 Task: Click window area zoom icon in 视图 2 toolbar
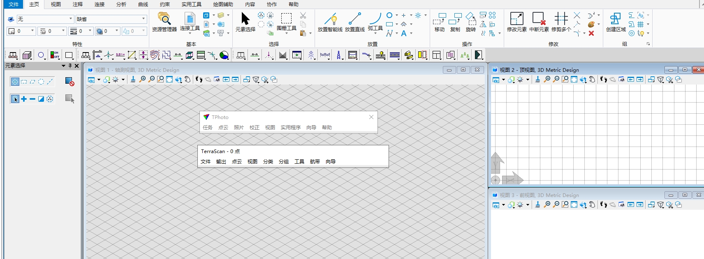pos(565,79)
